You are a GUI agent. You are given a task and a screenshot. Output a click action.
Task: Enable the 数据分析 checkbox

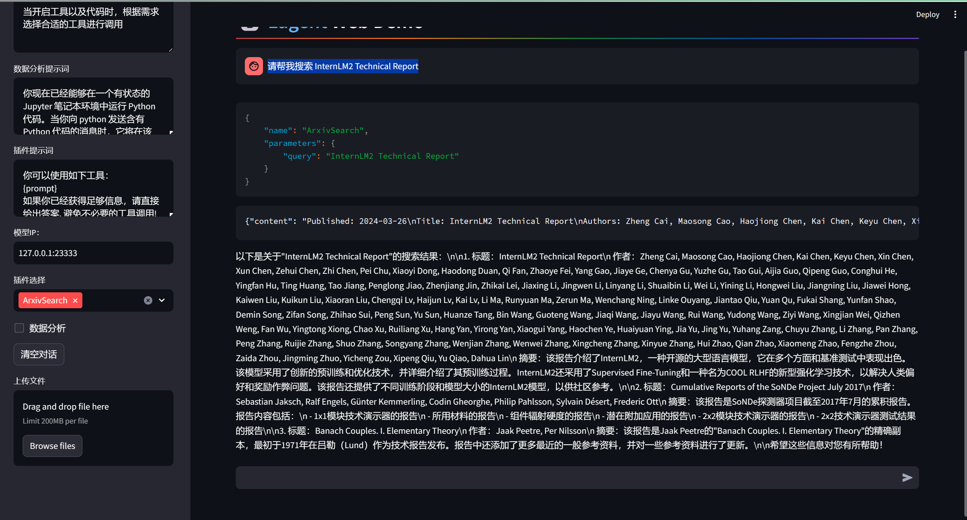[x=19, y=328]
